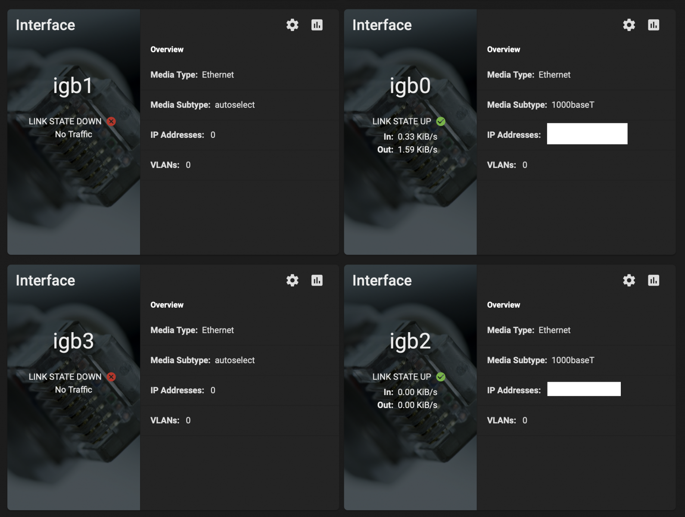Viewport: 685px width, 517px height.
Task: Open stats chart icon on igb1 card
Action: click(x=317, y=25)
